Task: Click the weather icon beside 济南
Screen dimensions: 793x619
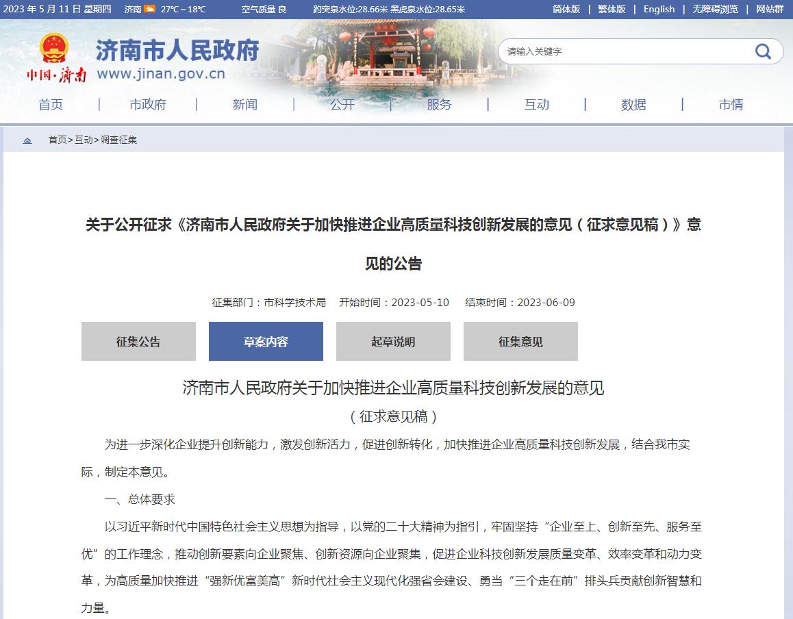Action: (x=149, y=10)
